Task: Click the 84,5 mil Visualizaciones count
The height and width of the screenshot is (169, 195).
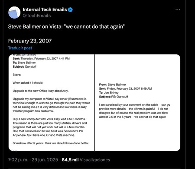Action: [x=86, y=160]
